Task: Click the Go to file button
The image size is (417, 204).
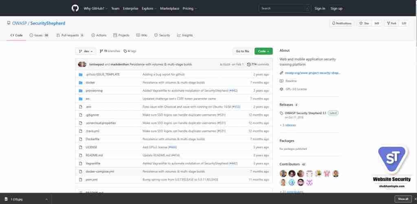Action: (242, 51)
